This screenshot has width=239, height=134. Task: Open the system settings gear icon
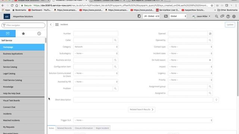pos(234,16)
